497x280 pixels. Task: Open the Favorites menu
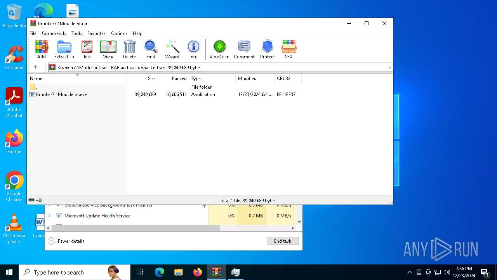pos(96,33)
